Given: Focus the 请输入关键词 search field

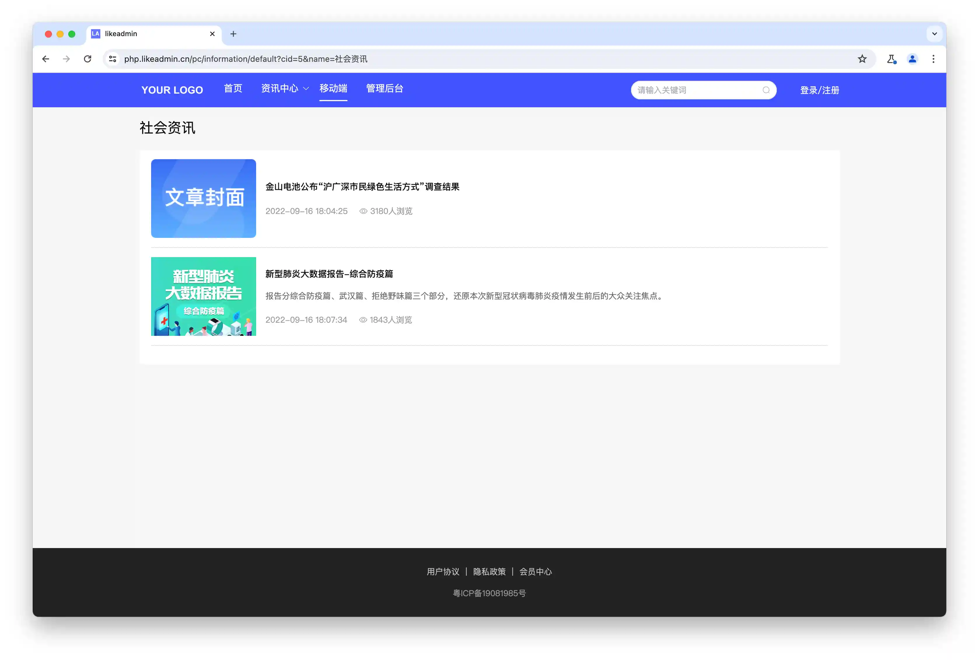Looking at the screenshot, I should pos(695,90).
